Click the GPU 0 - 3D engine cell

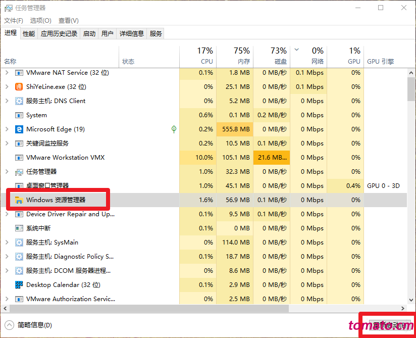click(x=385, y=186)
